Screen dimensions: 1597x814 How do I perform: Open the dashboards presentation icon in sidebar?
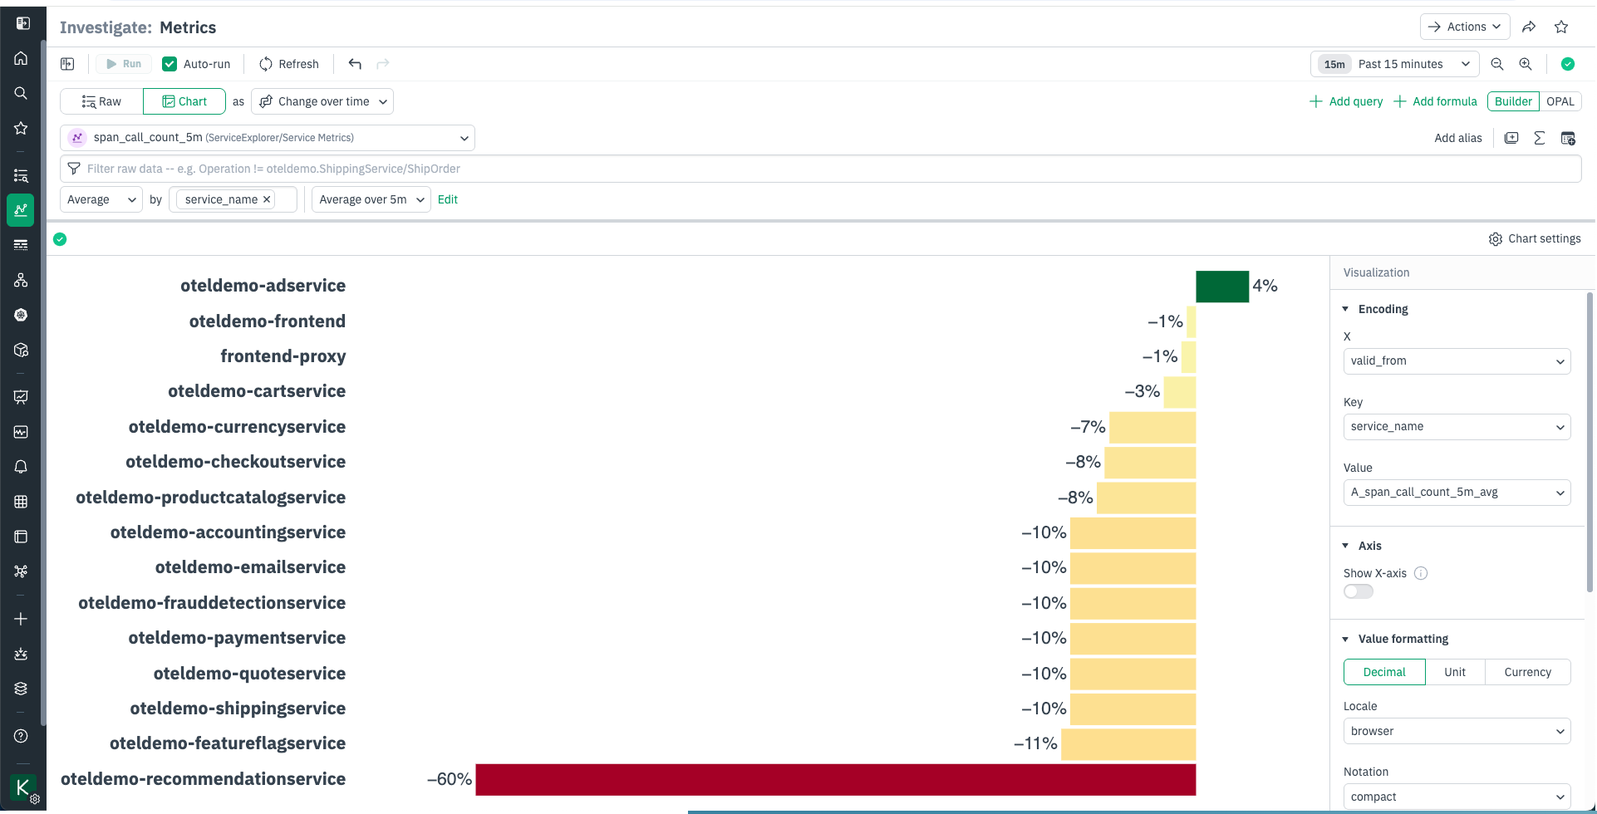[21, 397]
